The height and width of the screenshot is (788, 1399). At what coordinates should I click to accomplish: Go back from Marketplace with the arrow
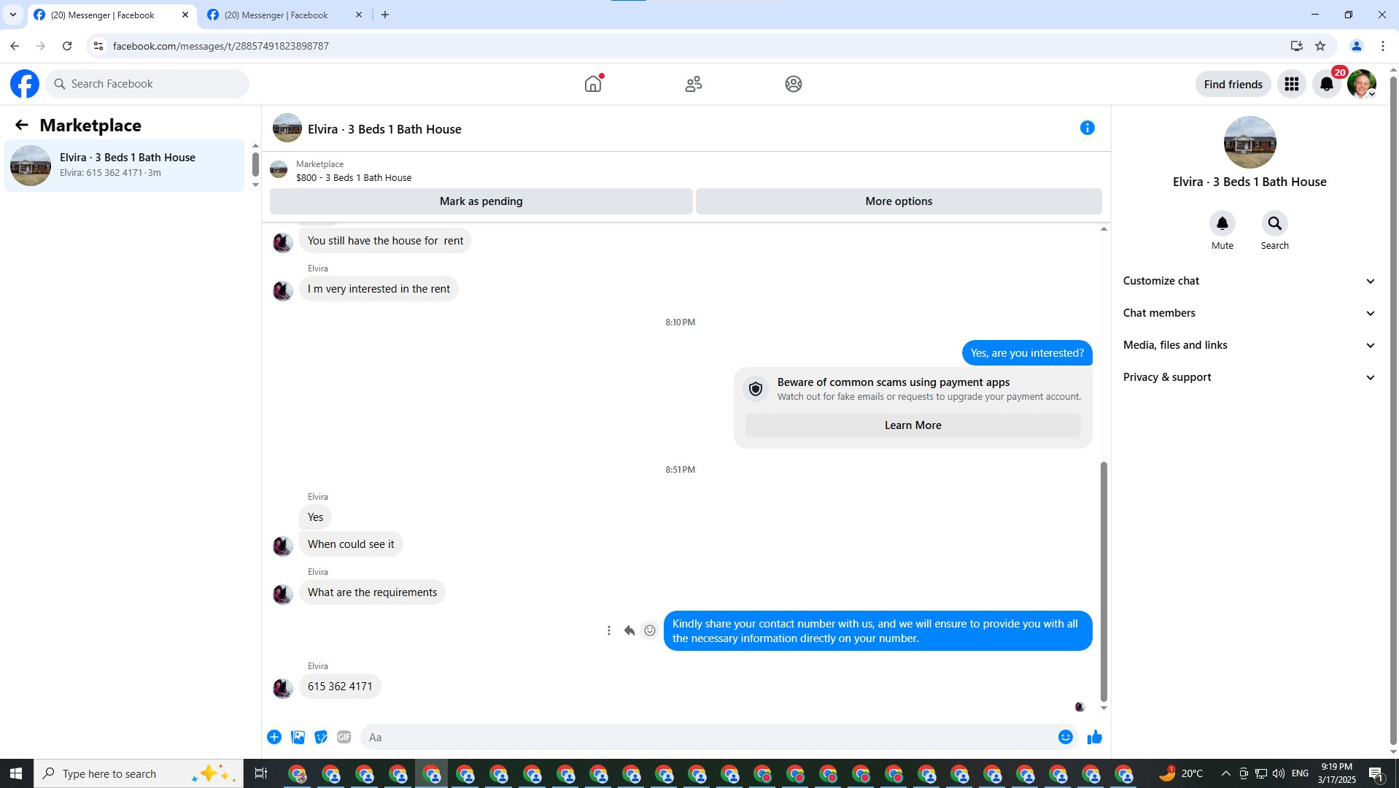tap(22, 125)
